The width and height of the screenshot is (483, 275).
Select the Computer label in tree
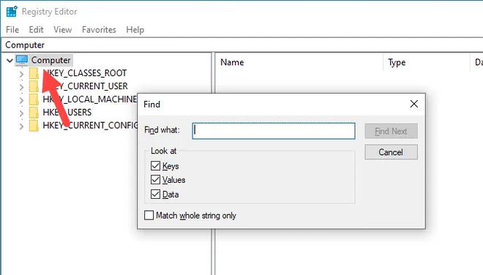tap(50, 60)
